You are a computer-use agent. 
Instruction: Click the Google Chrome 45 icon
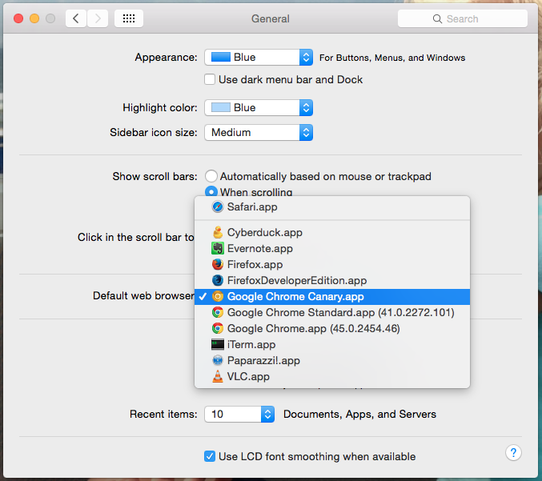click(x=218, y=328)
